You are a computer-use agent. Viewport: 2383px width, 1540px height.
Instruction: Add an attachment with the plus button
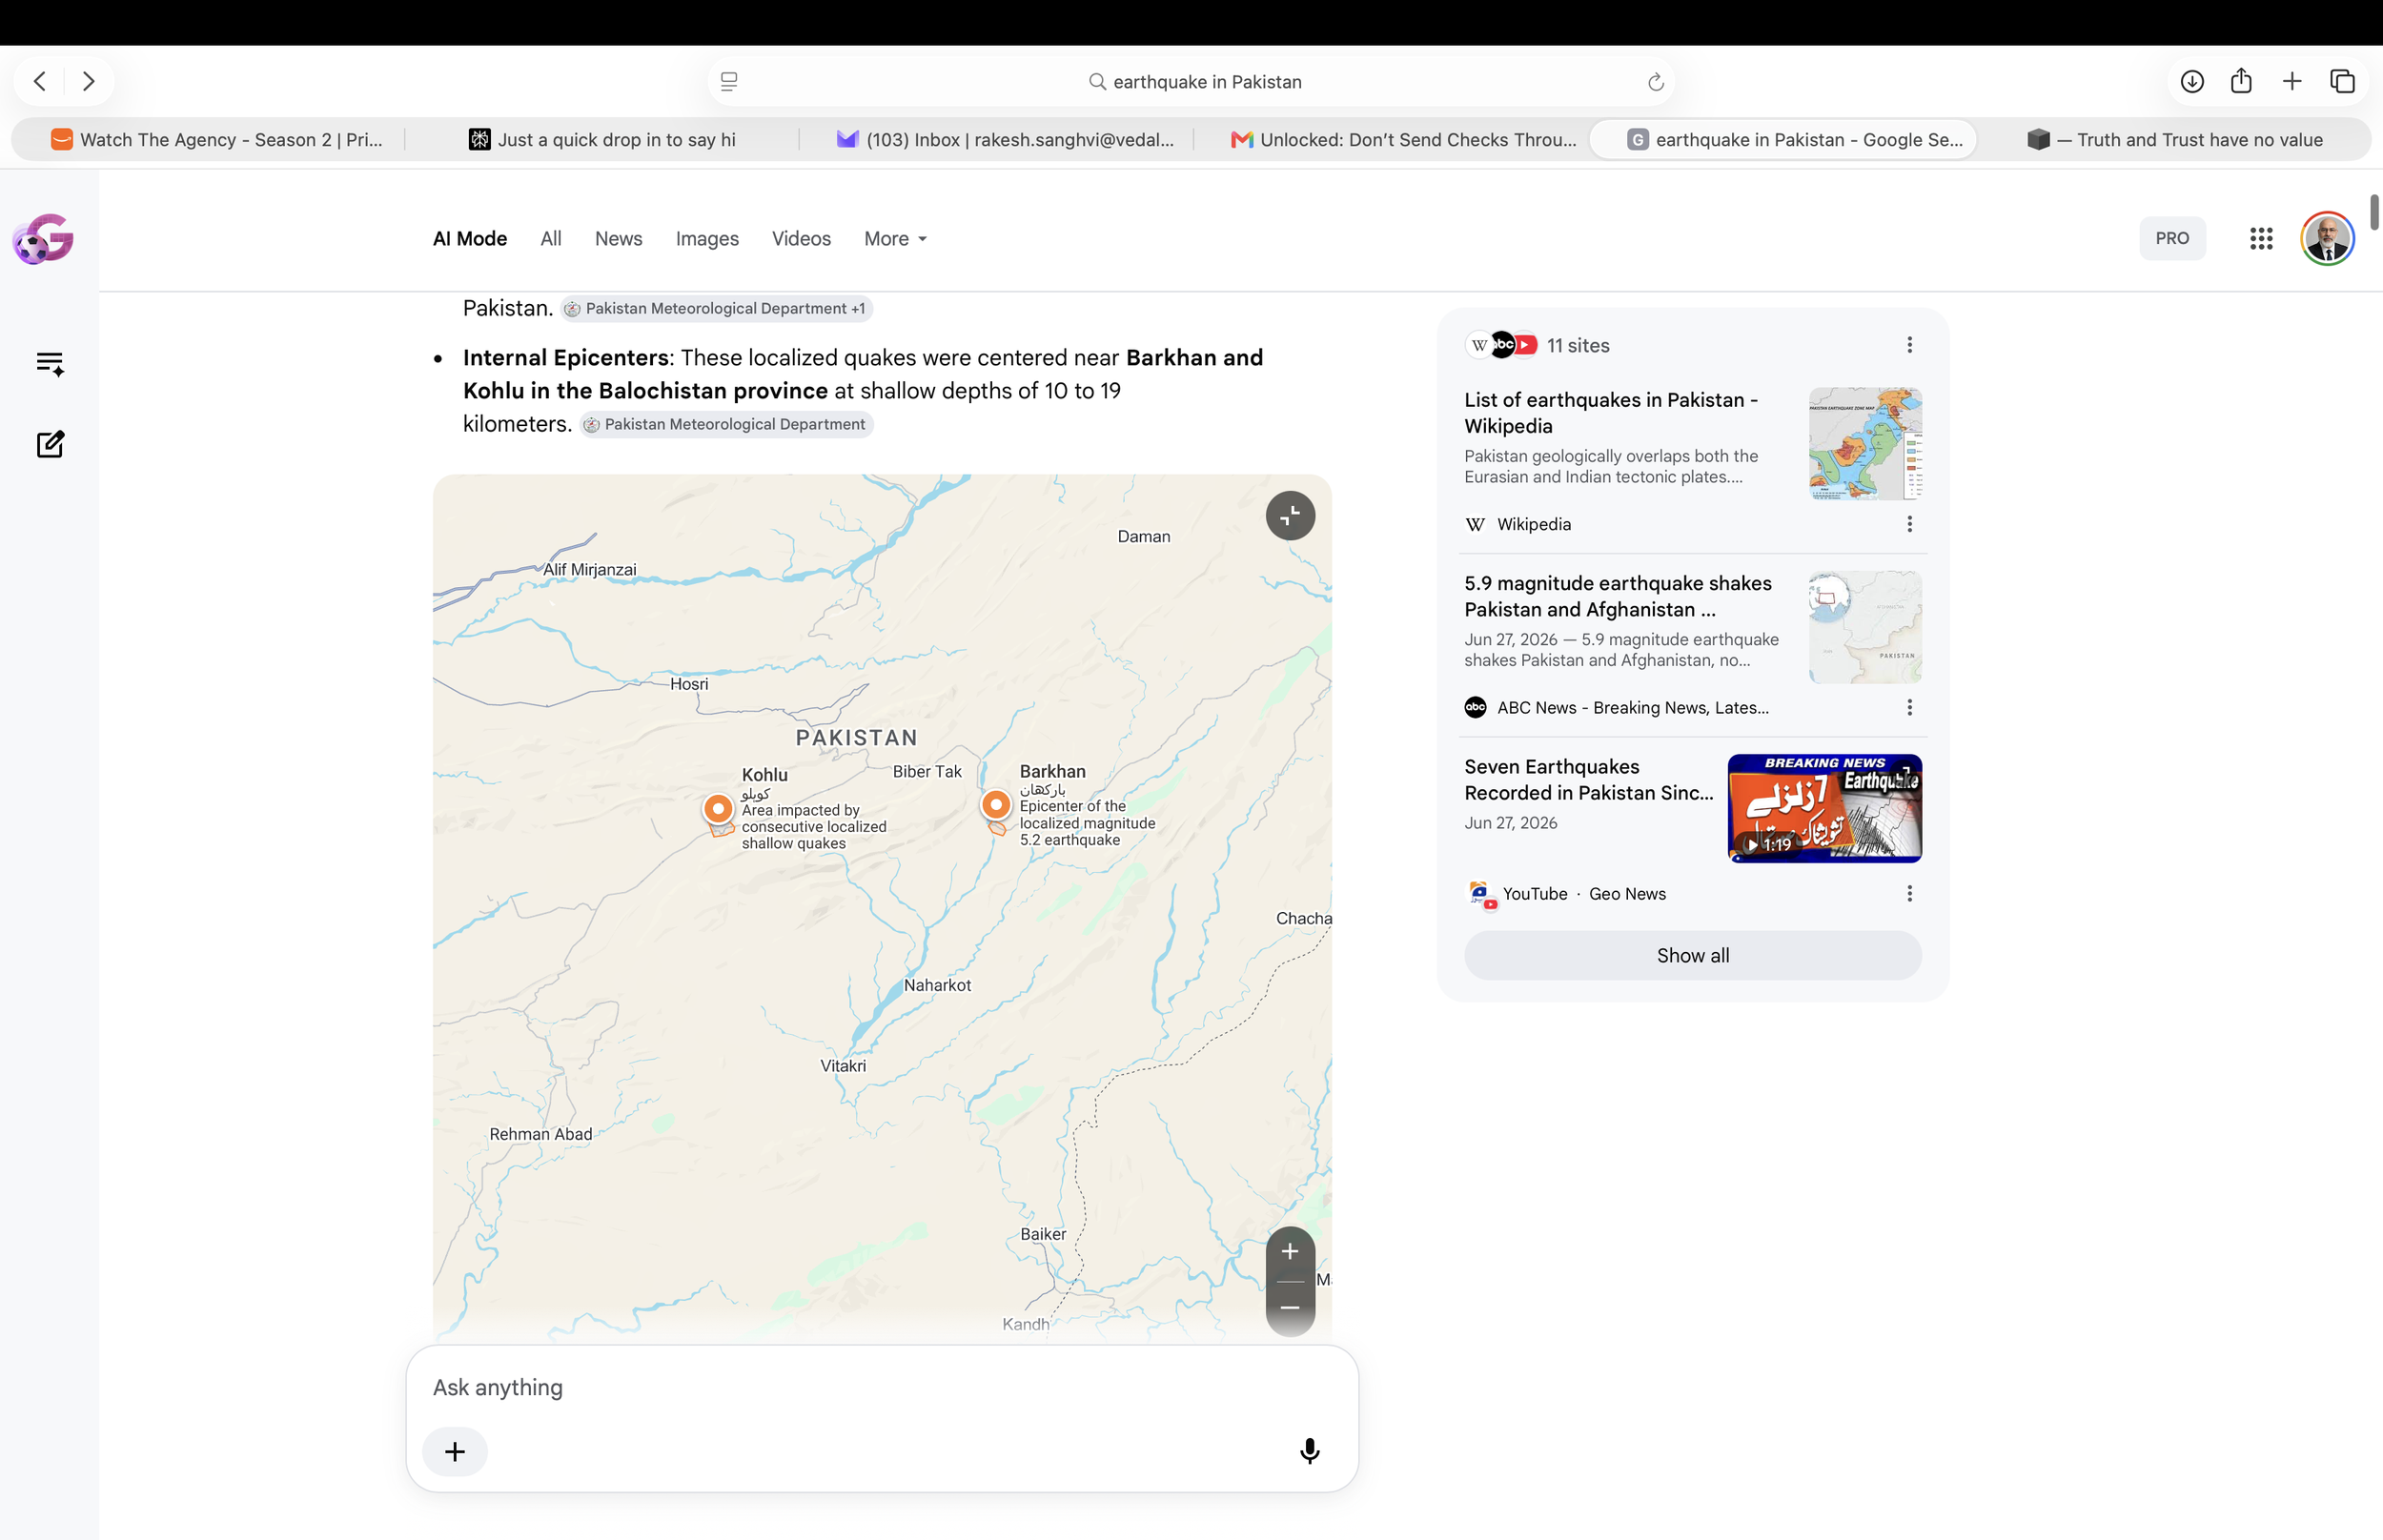click(x=455, y=1451)
